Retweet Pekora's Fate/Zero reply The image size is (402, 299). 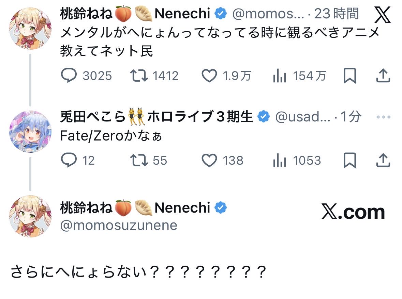point(140,160)
